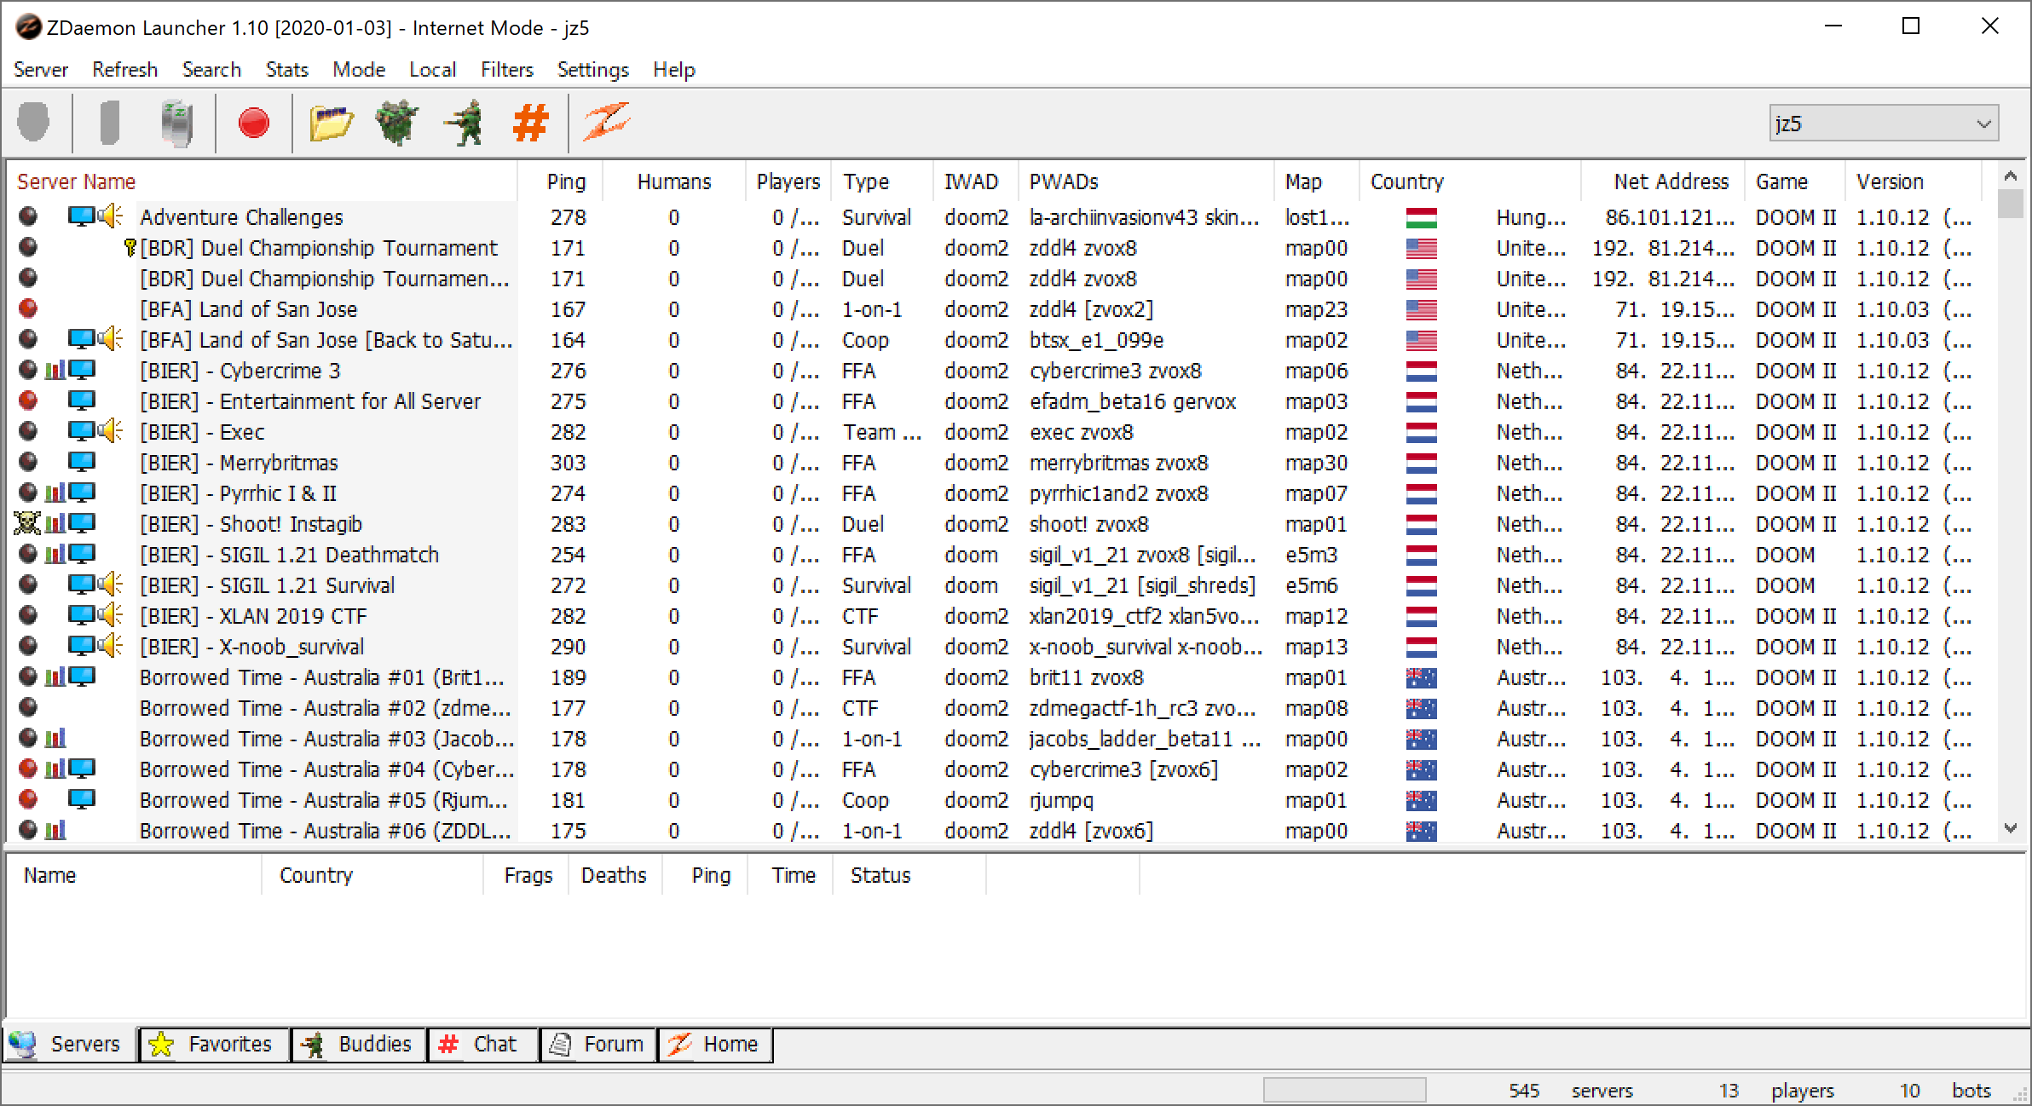Viewport: 2032px width, 1106px height.
Task: Click the orange ZDaemon Z toolbar icon
Action: click(606, 124)
